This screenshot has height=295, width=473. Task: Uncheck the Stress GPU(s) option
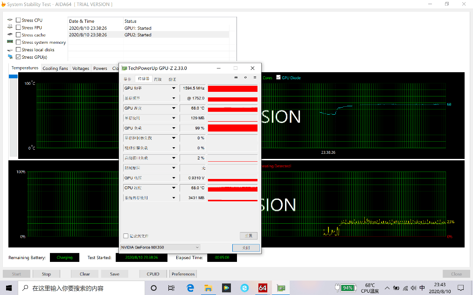click(x=18, y=57)
